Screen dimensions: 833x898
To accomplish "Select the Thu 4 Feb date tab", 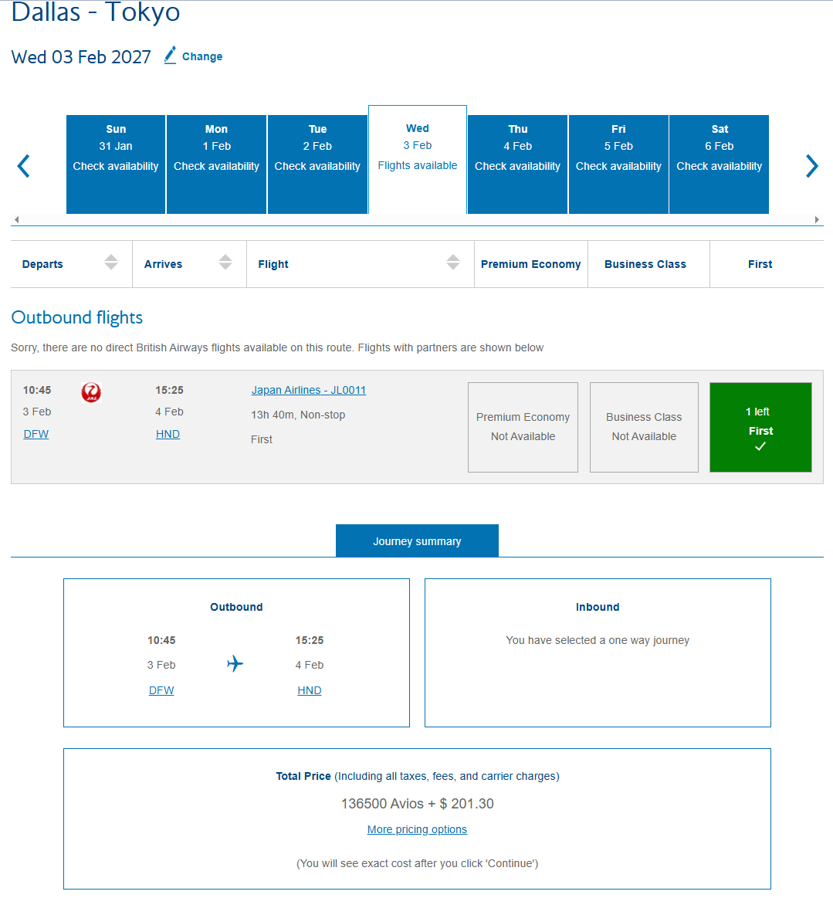I will [517, 164].
